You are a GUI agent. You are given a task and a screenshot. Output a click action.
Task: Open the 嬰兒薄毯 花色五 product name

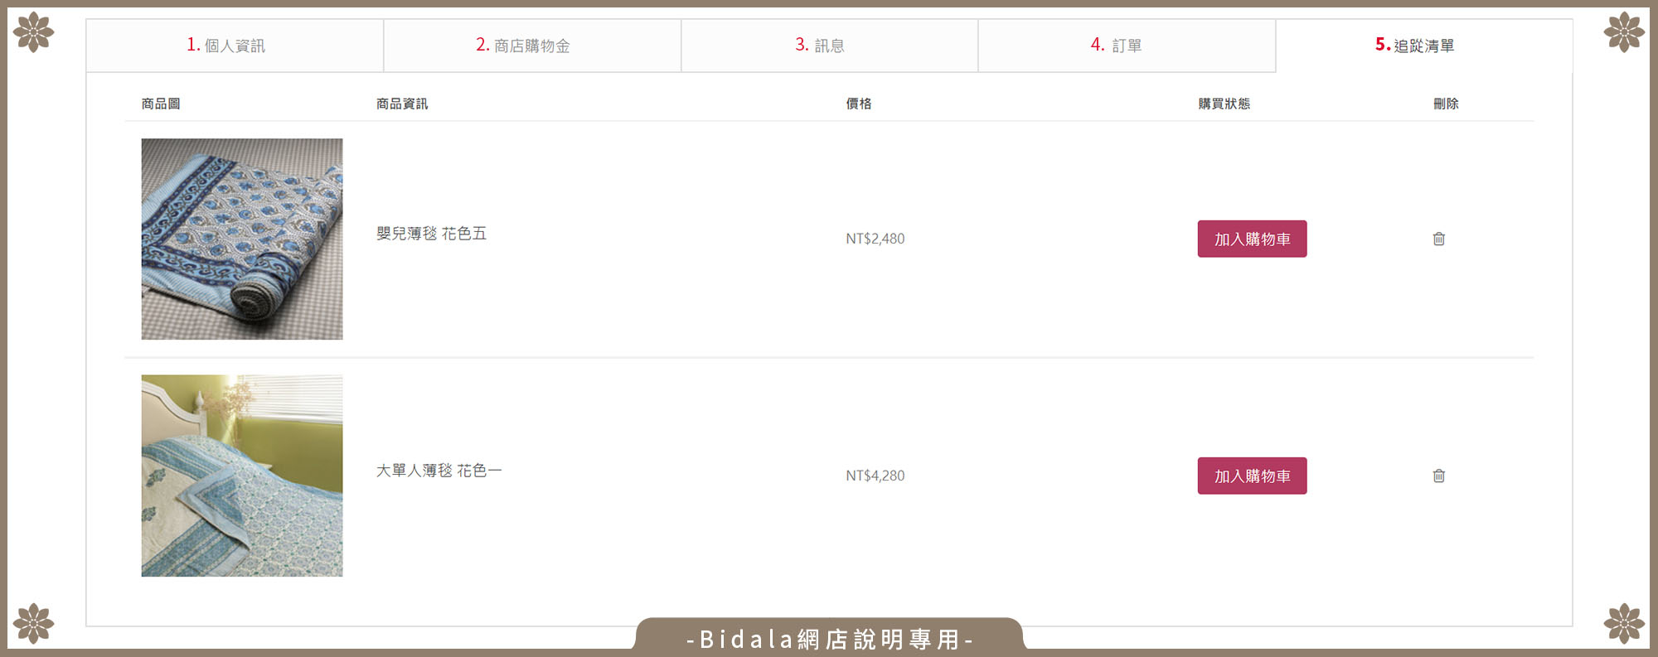coord(431,234)
